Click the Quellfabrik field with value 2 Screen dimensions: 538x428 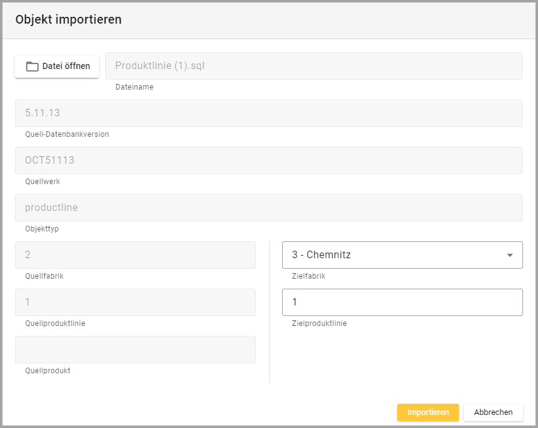tap(135, 255)
